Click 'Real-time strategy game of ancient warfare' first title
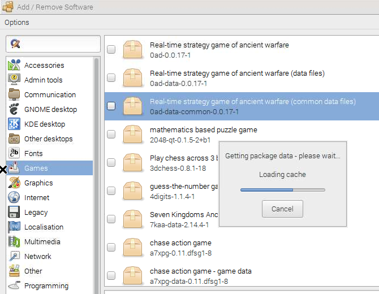Viewport: 379px width, 294px height. [219, 45]
